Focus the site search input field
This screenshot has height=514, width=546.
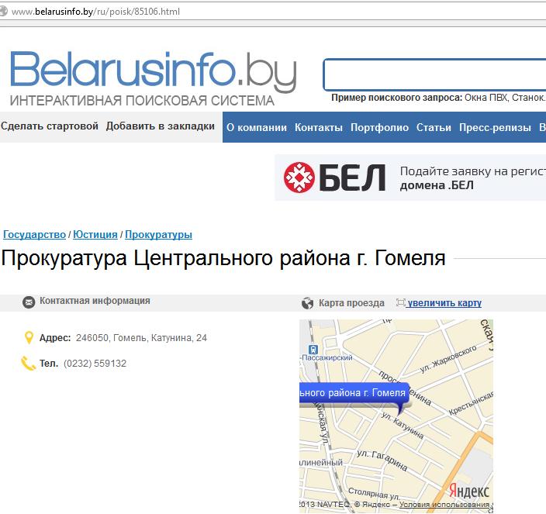coord(434,75)
